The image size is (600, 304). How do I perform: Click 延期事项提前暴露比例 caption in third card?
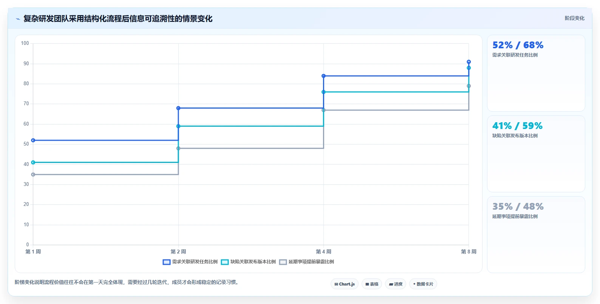point(515,216)
